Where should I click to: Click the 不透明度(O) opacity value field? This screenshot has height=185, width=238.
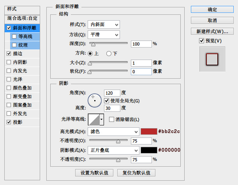141,141
